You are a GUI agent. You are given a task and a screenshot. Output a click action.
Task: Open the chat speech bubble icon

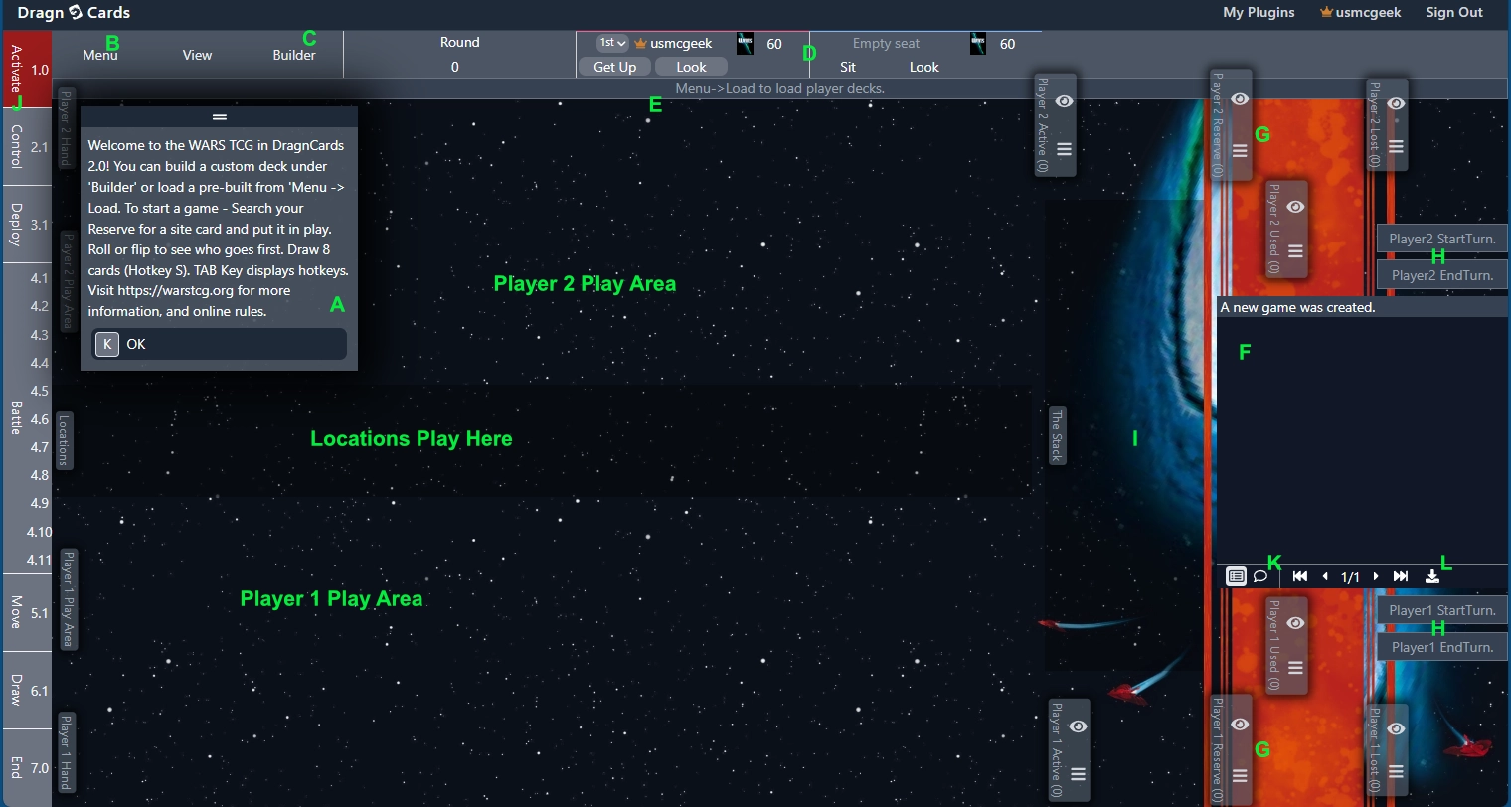pyautogui.click(x=1260, y=576)
